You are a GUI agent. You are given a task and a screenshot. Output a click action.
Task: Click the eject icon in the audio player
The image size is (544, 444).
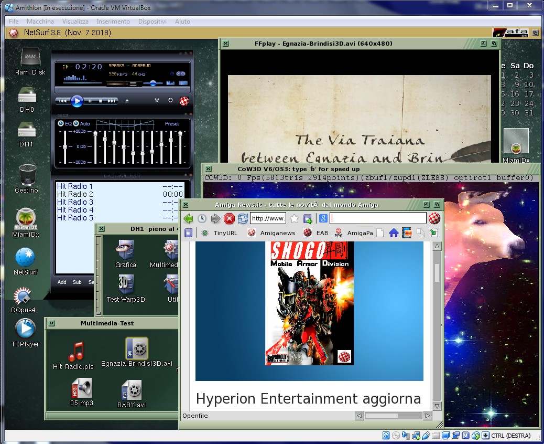point(127,101)
